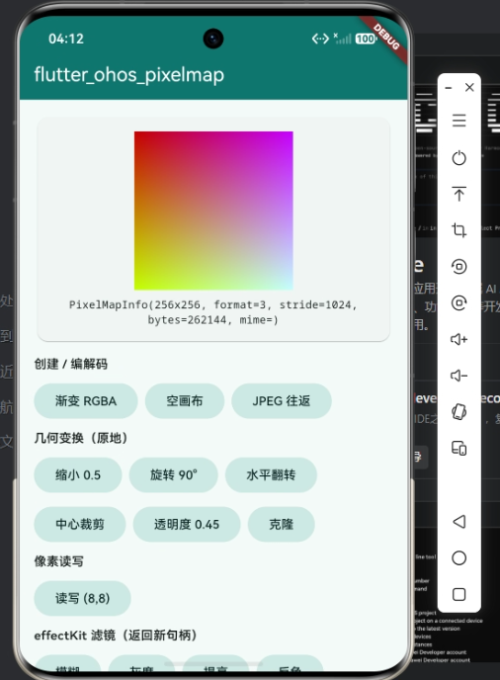
Task: Tap the 透明度 0.45 button
Action: tap(187, 524)
